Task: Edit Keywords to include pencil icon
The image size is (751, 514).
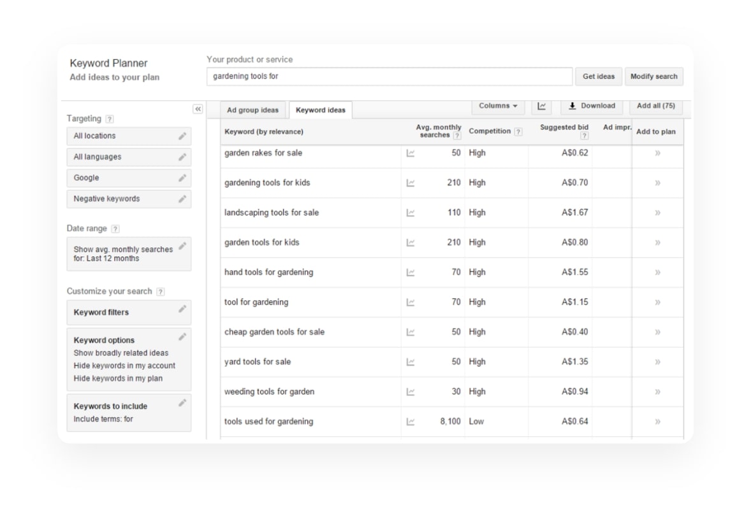Action: (182, 403)
